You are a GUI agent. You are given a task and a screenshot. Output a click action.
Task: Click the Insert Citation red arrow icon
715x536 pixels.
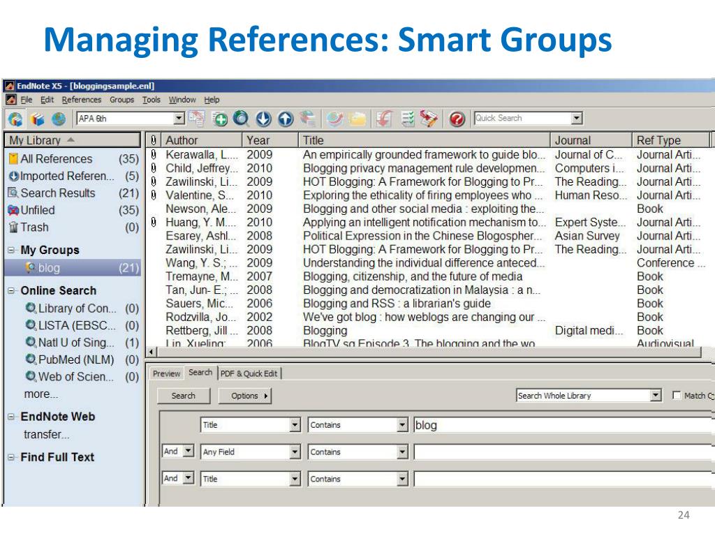click(x=385, y=119)
